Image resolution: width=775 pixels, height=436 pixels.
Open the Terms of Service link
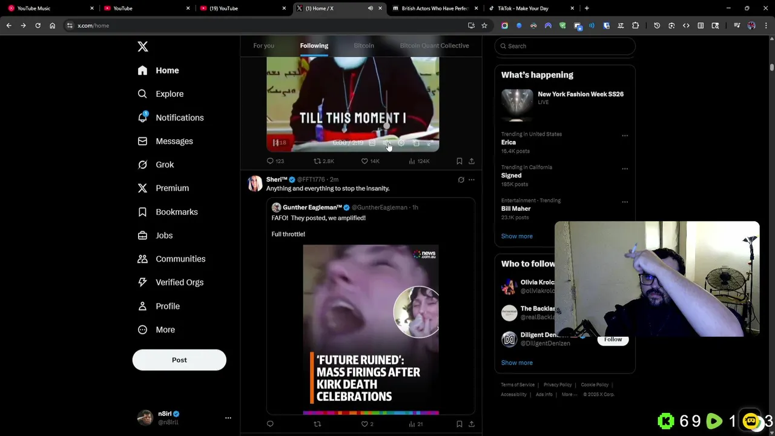pos(518,385)
